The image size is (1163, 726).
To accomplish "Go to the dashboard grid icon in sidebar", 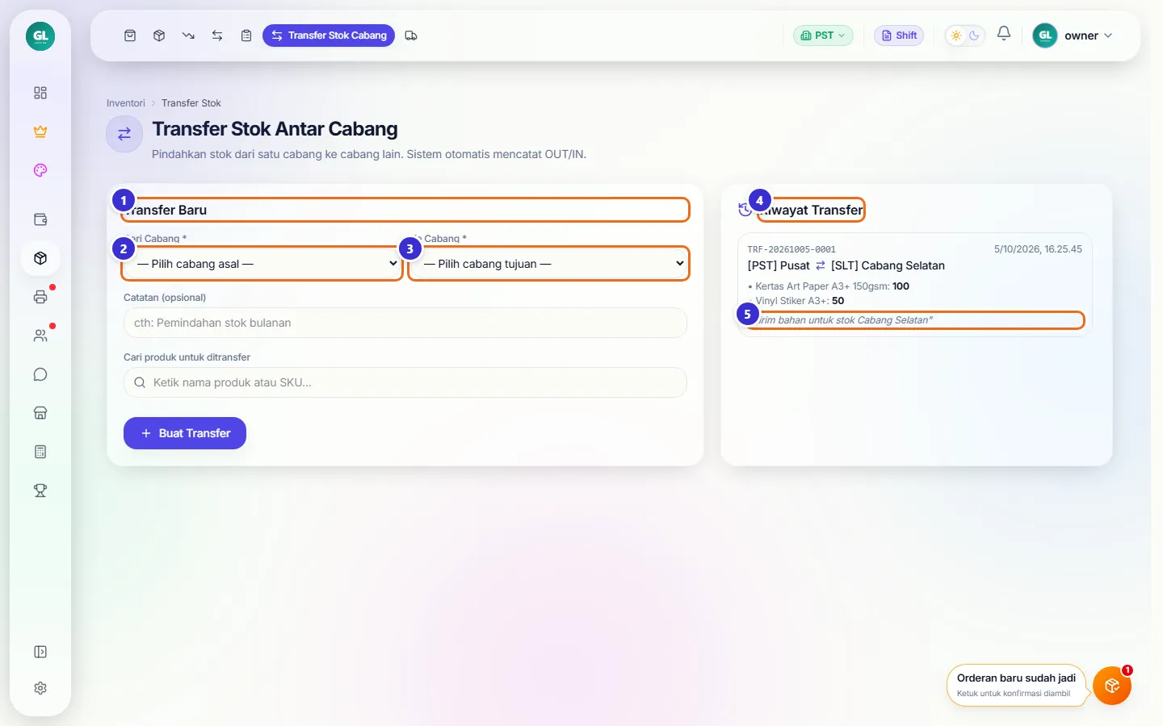I will pos(40,93).
